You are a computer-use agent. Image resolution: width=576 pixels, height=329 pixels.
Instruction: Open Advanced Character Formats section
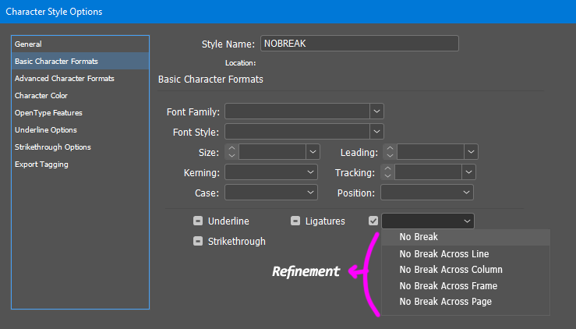point(65,79)
